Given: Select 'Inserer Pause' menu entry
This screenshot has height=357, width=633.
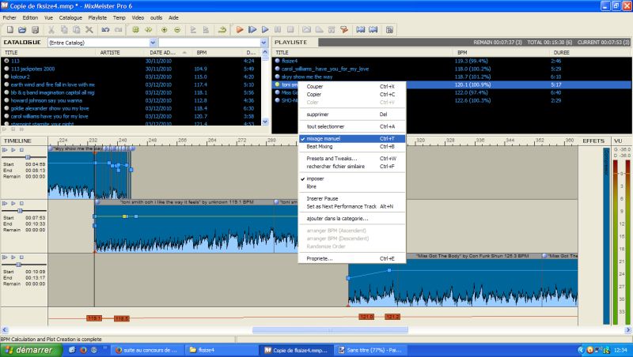Looking at the screenshot, I should [352, 199].
